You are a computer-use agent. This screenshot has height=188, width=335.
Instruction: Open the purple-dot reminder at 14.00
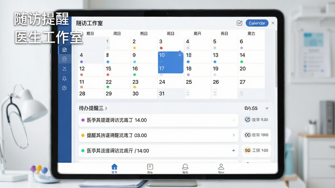pos(158,120)
